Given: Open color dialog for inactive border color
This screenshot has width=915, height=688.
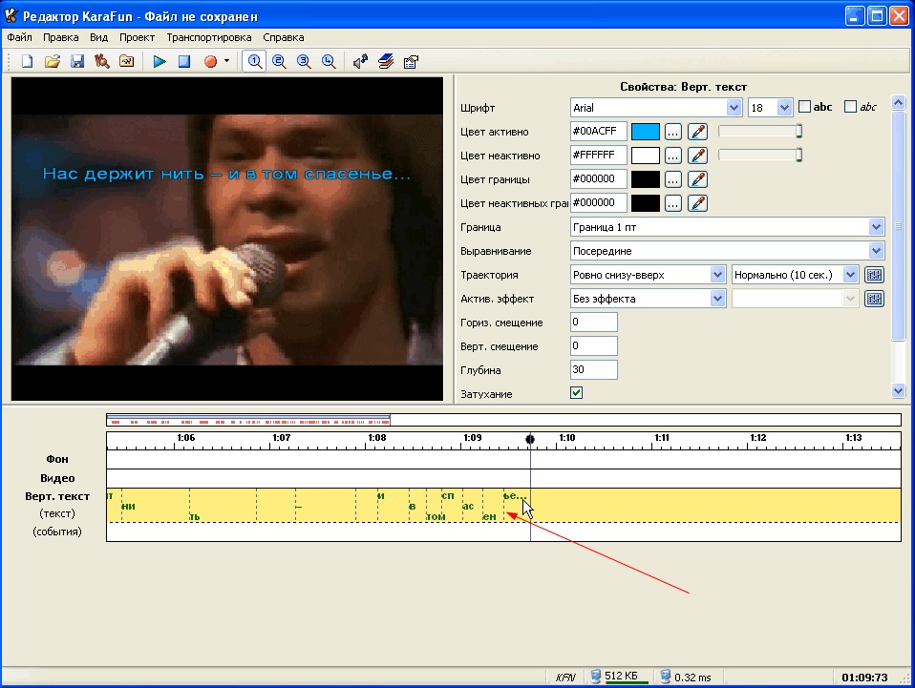Looking at the screenshot, I should click(672, 203).
